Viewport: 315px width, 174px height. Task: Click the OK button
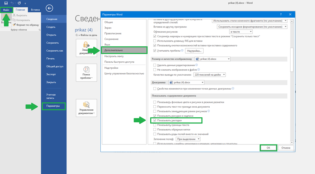tap(268, 148)
